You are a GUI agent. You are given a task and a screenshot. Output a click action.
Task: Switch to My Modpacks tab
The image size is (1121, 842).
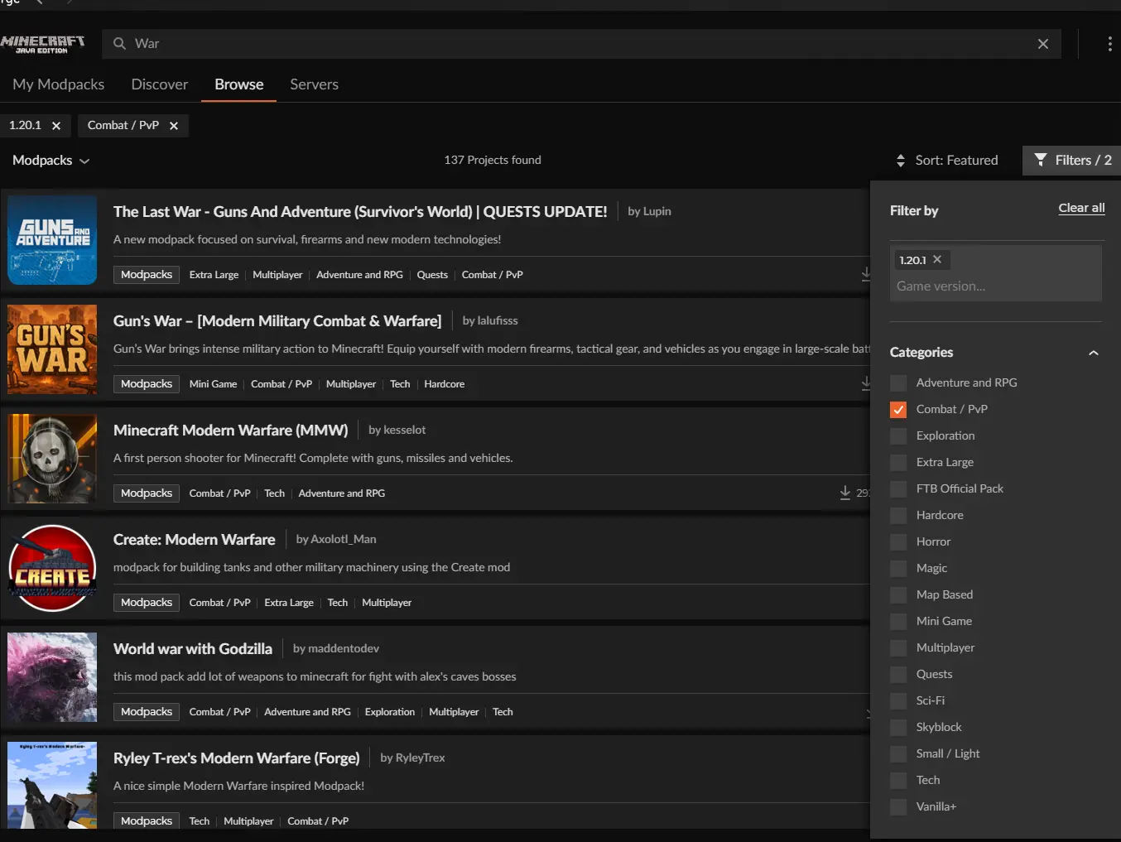(x=59, y=84)
